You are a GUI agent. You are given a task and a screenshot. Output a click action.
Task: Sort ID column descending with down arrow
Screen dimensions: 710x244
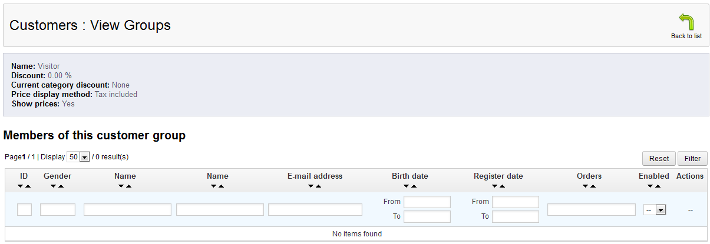tap(21, 186)
